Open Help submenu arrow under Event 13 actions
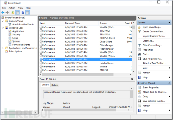The height and width of the screenshot is (120, 173). 169,110
